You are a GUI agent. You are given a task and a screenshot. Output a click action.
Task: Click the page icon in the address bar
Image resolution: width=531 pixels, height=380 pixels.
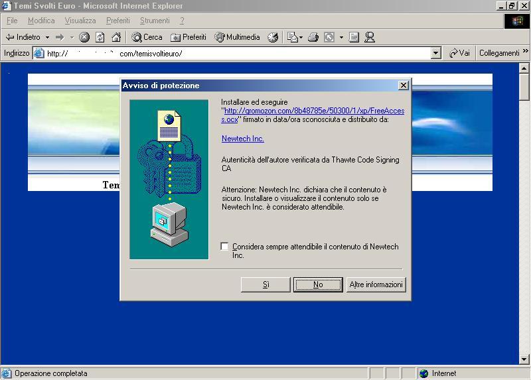click(39, 54)
